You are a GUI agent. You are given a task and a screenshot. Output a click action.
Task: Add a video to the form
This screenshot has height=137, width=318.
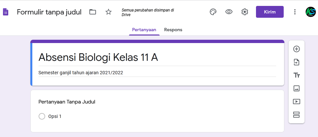pyautogui.click(x=297, y=102)
